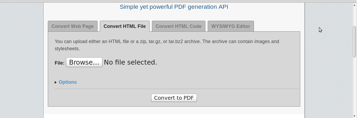Viewport: 357px width, 118px height.
Task: Click the scrollbar down arrow
Action: click(x=354, y=116)
